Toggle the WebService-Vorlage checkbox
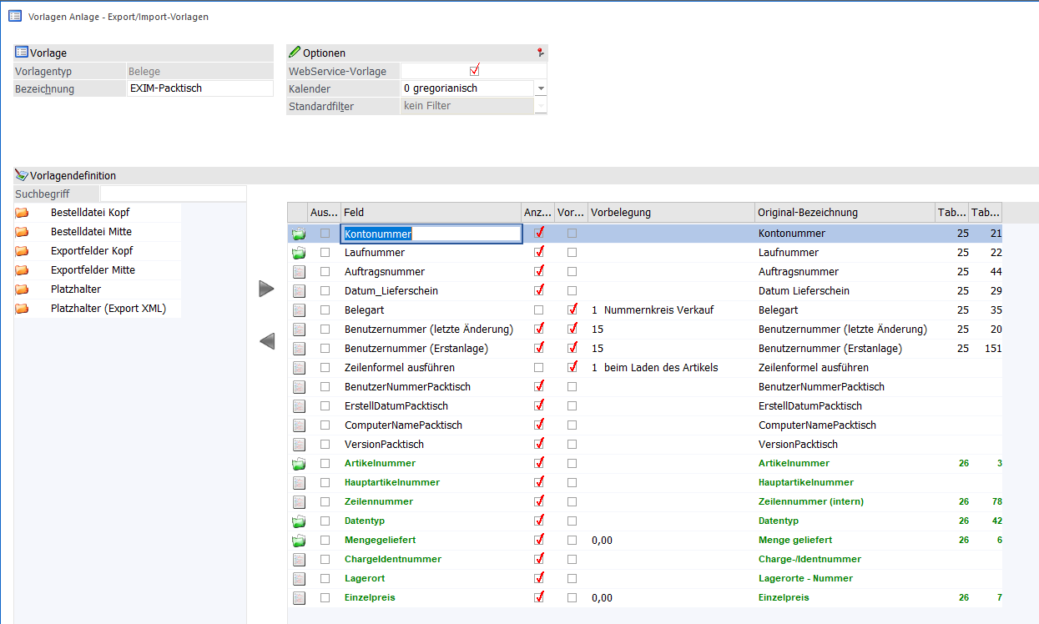1039x624 pixels. click(474, 70)
